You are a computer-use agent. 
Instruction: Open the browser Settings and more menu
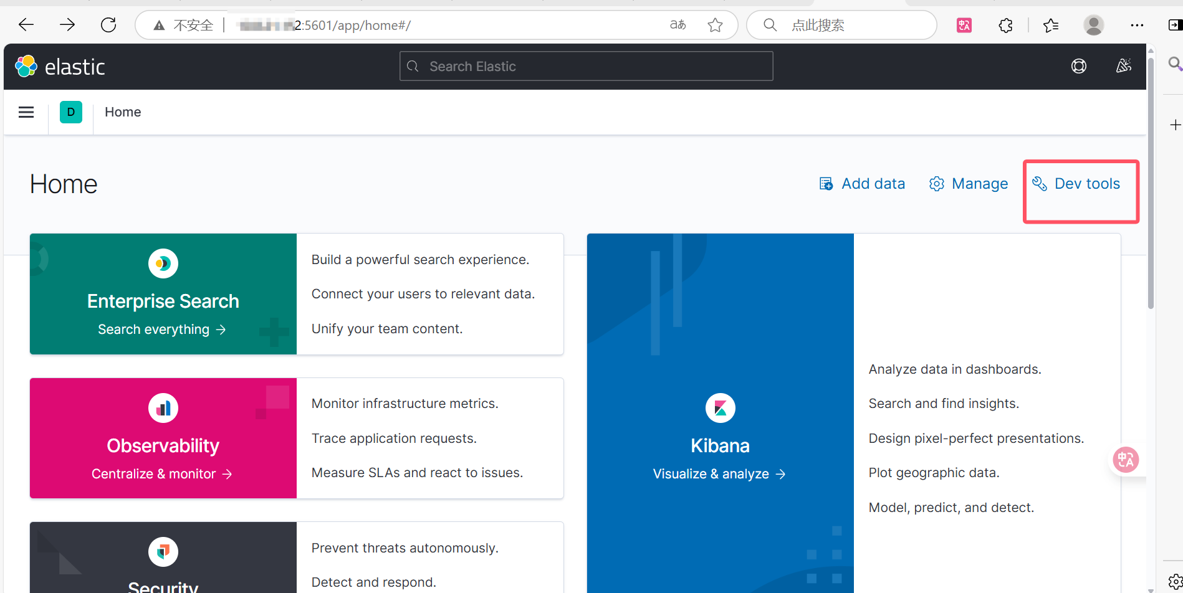pyautogui.click(x=1137, y=25)
